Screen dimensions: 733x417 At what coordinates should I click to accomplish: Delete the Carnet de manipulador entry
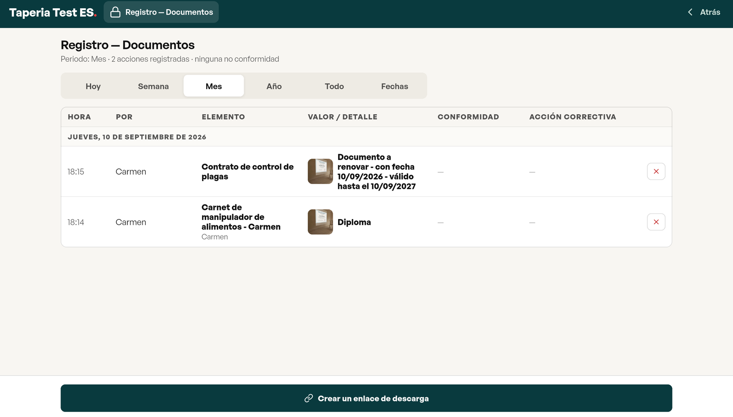pos(656,222)
